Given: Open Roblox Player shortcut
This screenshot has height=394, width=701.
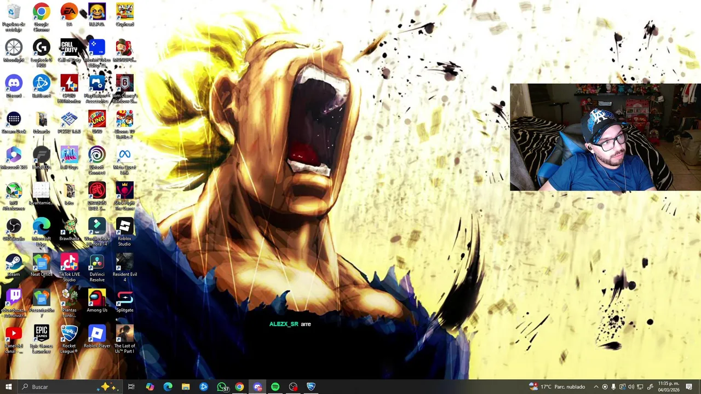Looking at the screenshot, I should point(97,337).
